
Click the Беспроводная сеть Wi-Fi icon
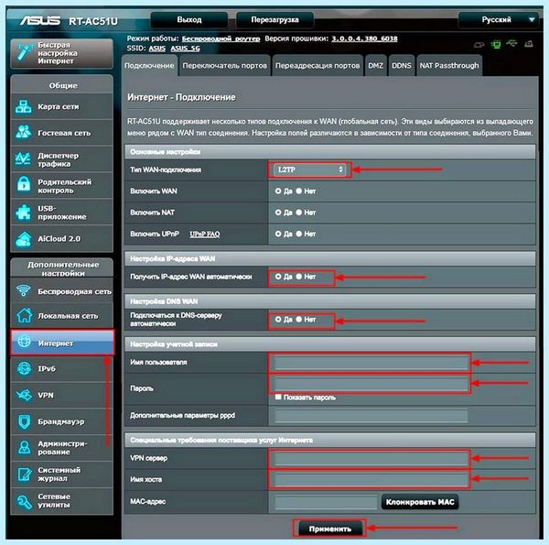tap(24, 291)
